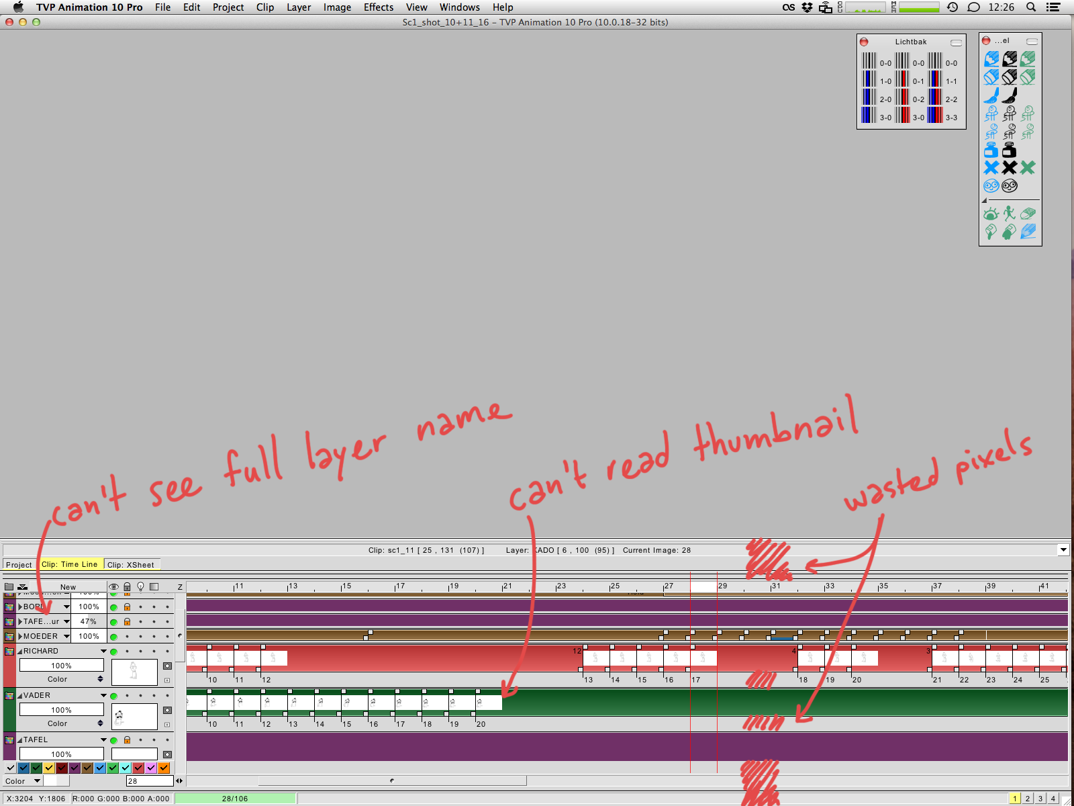Switch to room 4
The image size is (1074, 806).
[1053, 799]
